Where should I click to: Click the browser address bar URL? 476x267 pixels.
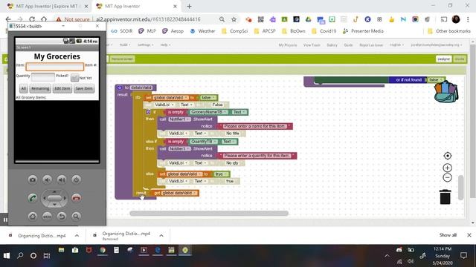[x=148, y=19]
